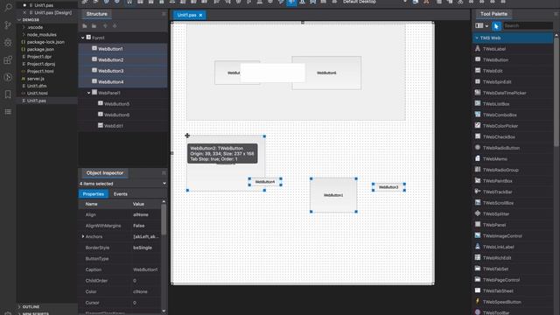Pick the TWebDateTimePicker component icon
560x315 pixels.
478,93
